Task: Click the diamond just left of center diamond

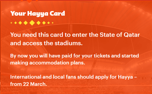Action: pos(26,23)
